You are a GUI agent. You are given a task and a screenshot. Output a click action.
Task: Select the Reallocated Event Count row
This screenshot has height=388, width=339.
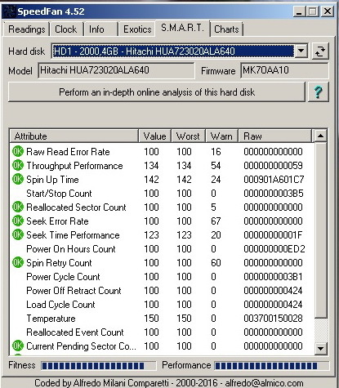pos(162,332)
